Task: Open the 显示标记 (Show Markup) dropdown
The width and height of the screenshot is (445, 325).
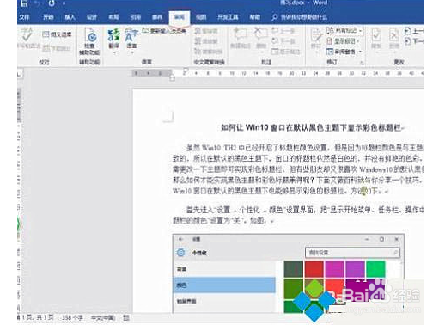Action: click(344, 41)
